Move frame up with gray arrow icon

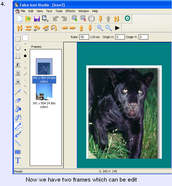tap(108, 19)
